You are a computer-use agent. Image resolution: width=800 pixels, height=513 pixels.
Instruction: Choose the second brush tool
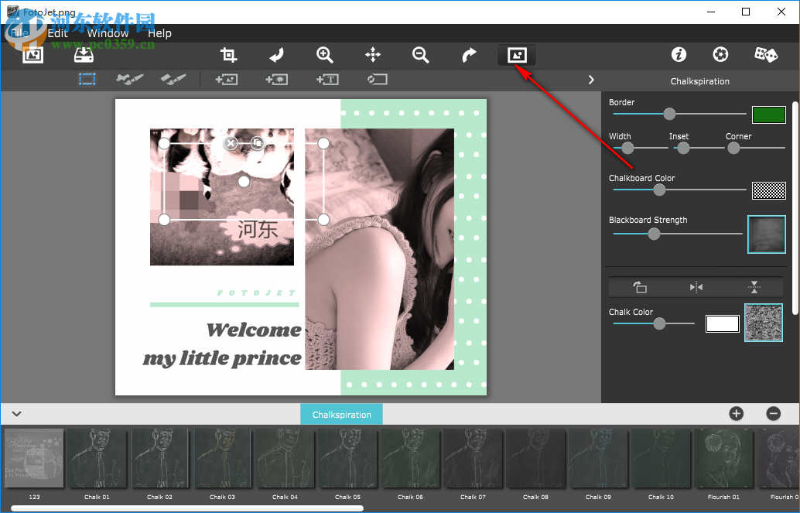pos(173,79)
